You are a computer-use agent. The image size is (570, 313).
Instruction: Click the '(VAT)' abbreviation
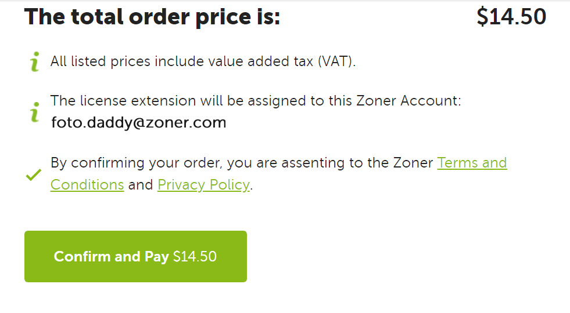click(336, 61)
